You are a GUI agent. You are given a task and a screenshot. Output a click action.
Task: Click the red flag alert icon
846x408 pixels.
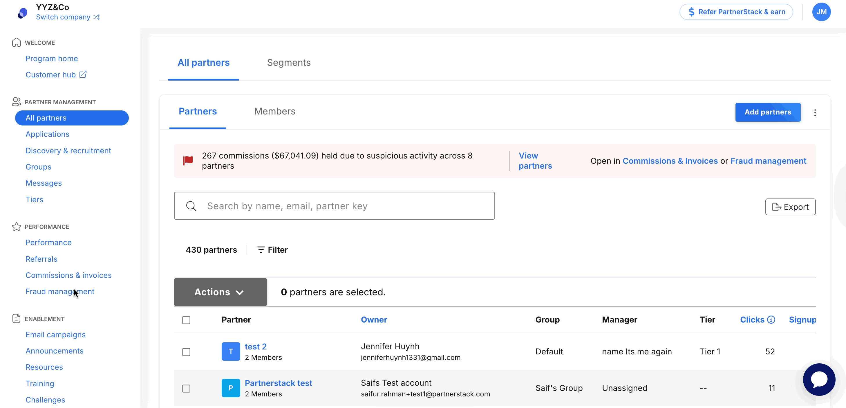coord(188,161)
